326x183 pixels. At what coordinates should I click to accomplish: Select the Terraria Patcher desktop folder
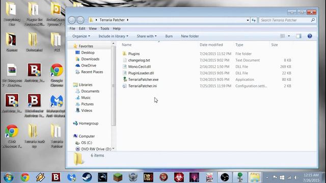point(57,136)
